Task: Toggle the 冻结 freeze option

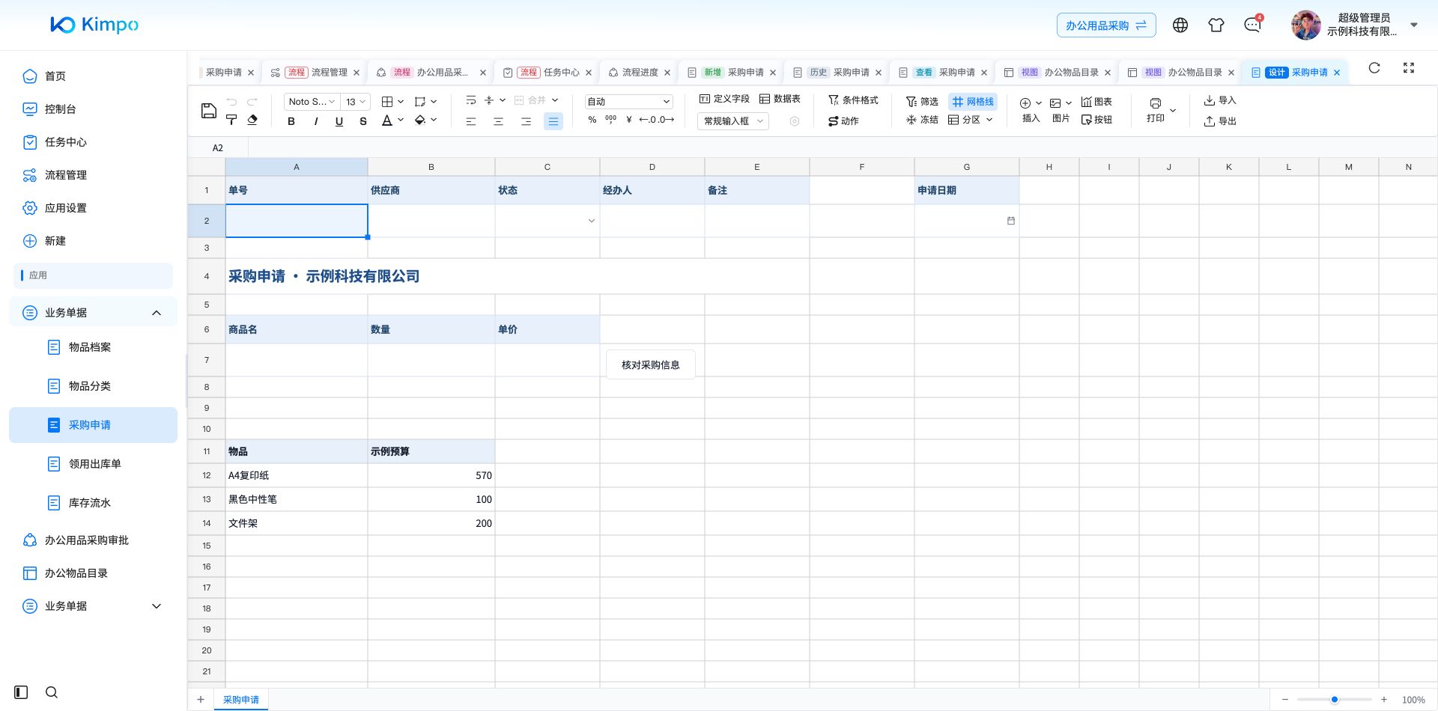Action: click(922, 120)
